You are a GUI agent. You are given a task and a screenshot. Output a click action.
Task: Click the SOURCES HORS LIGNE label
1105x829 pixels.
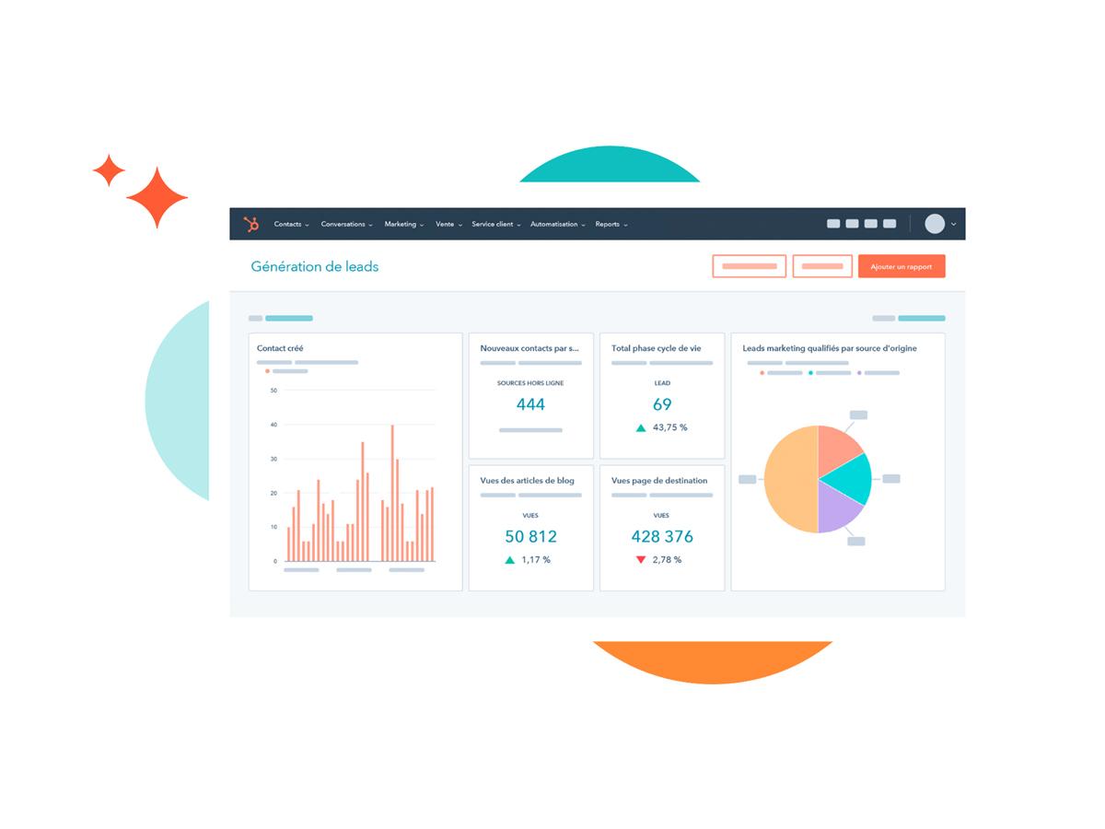coord(530,382)
